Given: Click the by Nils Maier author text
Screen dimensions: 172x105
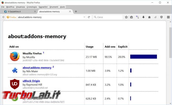Looking at the screenshot, I should click(x=30, y=71).
